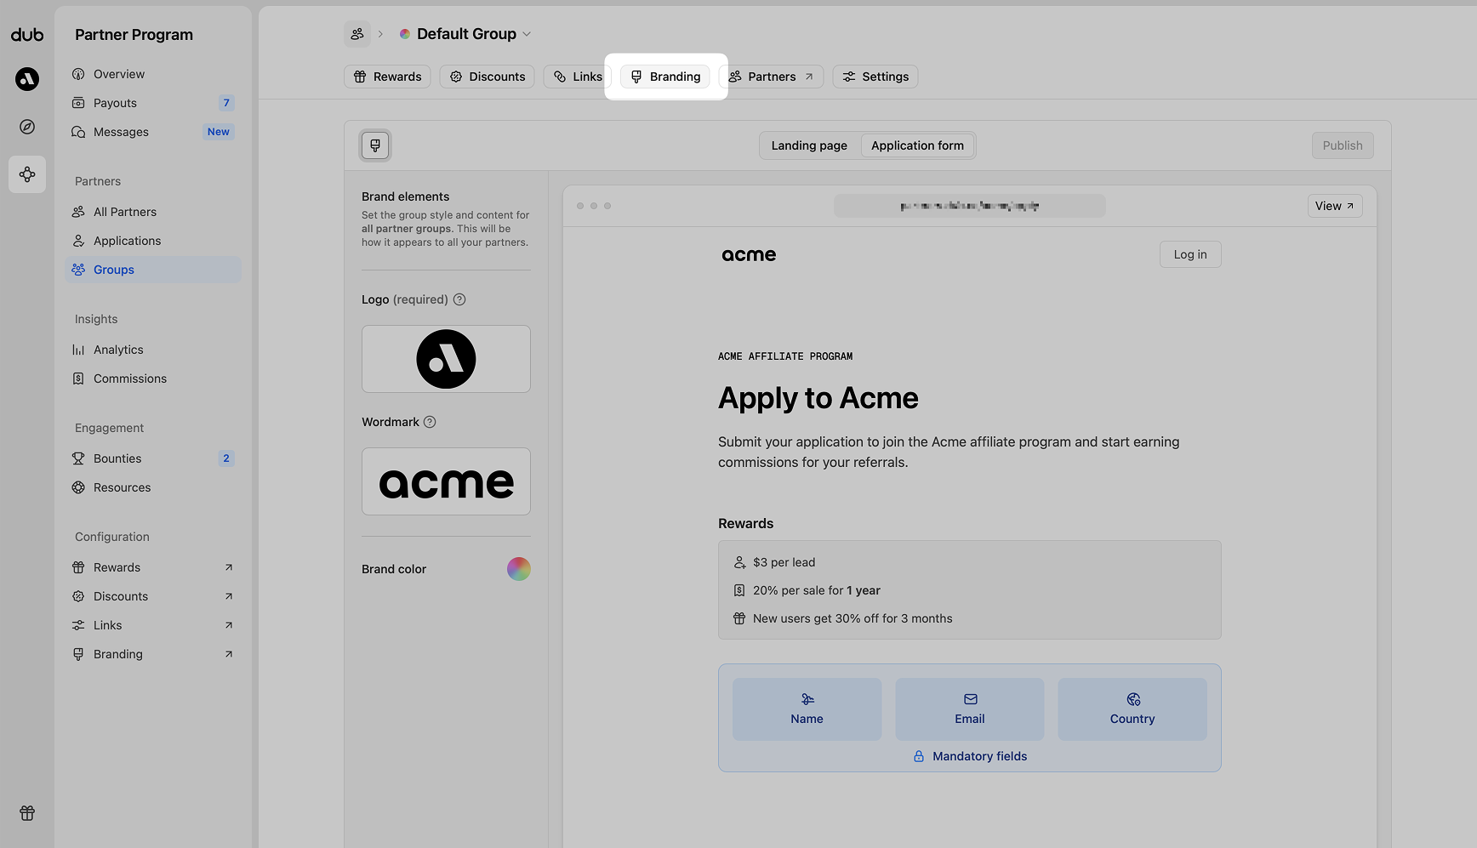This screenshot has width=1477, height=848.
Task: Select the partner program icon in the left rail
Action: [27, 174]
